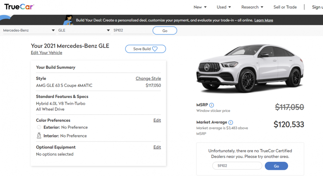The width and height of the screenshot is (323, 176).
Task: Open the Mercedes-Benz make dropdown
Action: point(28,31)
